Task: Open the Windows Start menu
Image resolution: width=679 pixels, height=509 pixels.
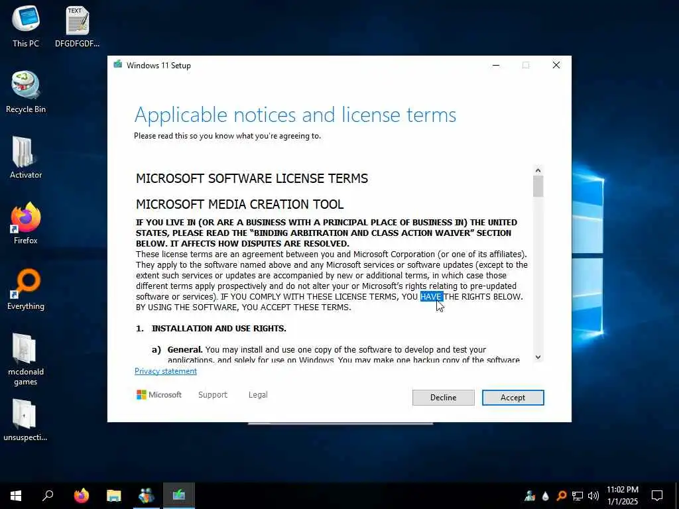Action: (16, 495)
